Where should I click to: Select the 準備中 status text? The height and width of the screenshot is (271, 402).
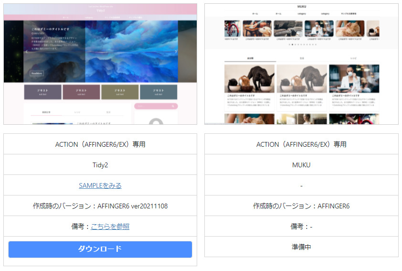[301, 247]
